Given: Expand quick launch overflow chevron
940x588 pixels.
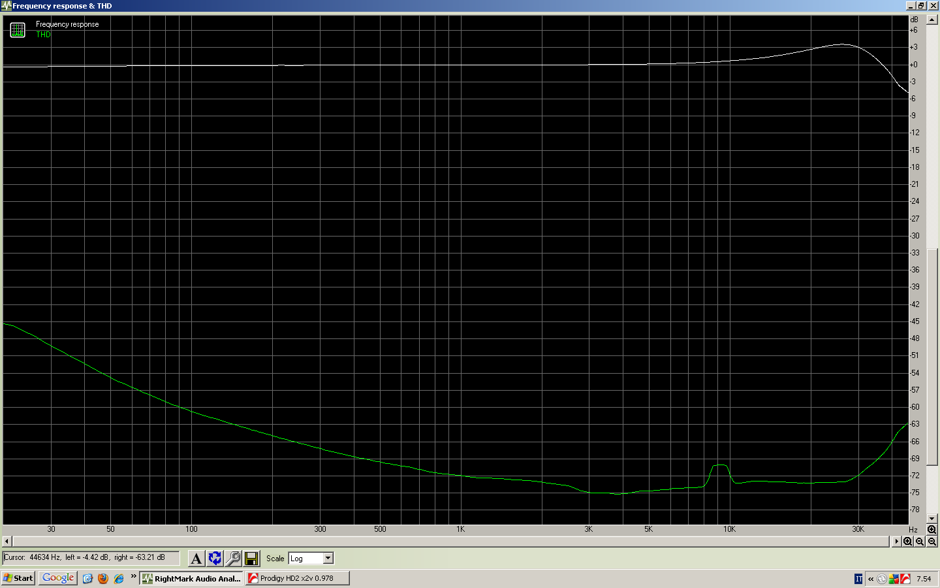Looking at the screenshot, I should coord(133,576).
